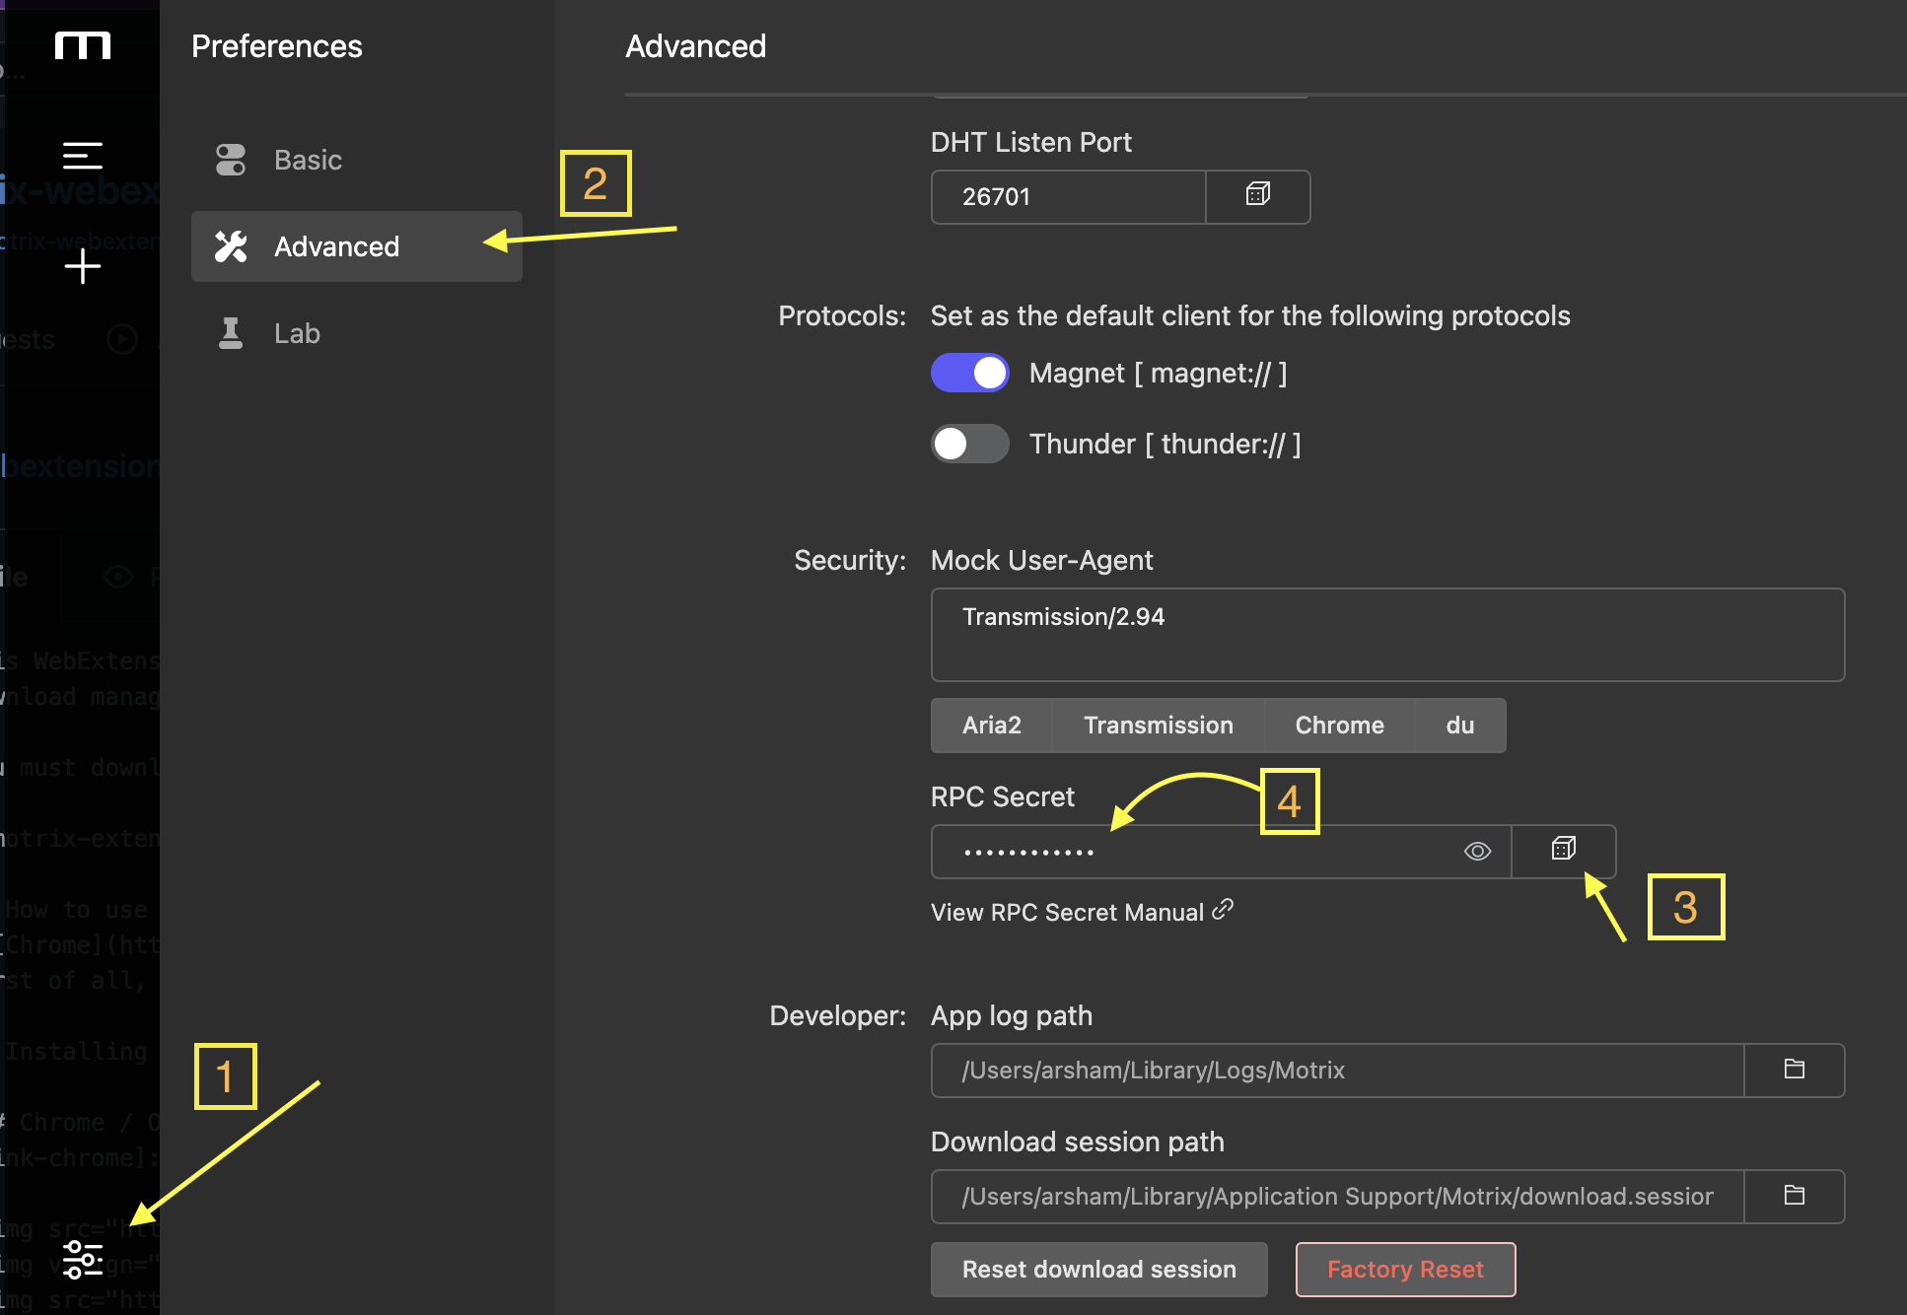Browse the Download session path folder icon
The width and height of the screenshot is (1907, 1315).
[x=1794, y=1196]
